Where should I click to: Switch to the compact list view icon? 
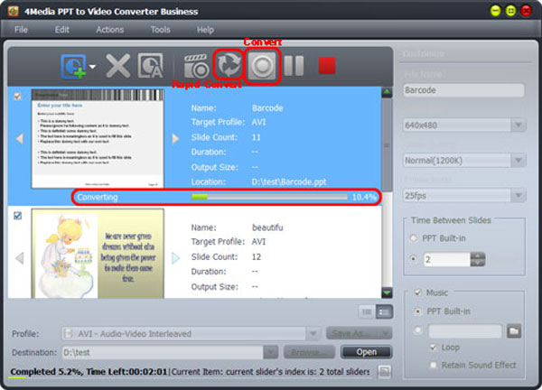(x=367, y=312)
